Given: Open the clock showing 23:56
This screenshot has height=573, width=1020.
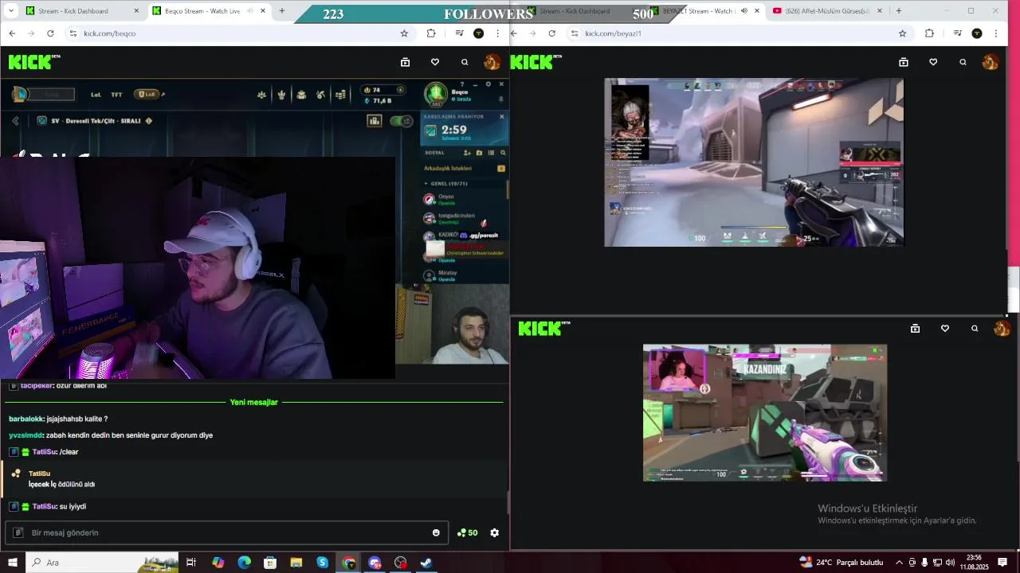Looking at the screenshot, I should point(974,563).
